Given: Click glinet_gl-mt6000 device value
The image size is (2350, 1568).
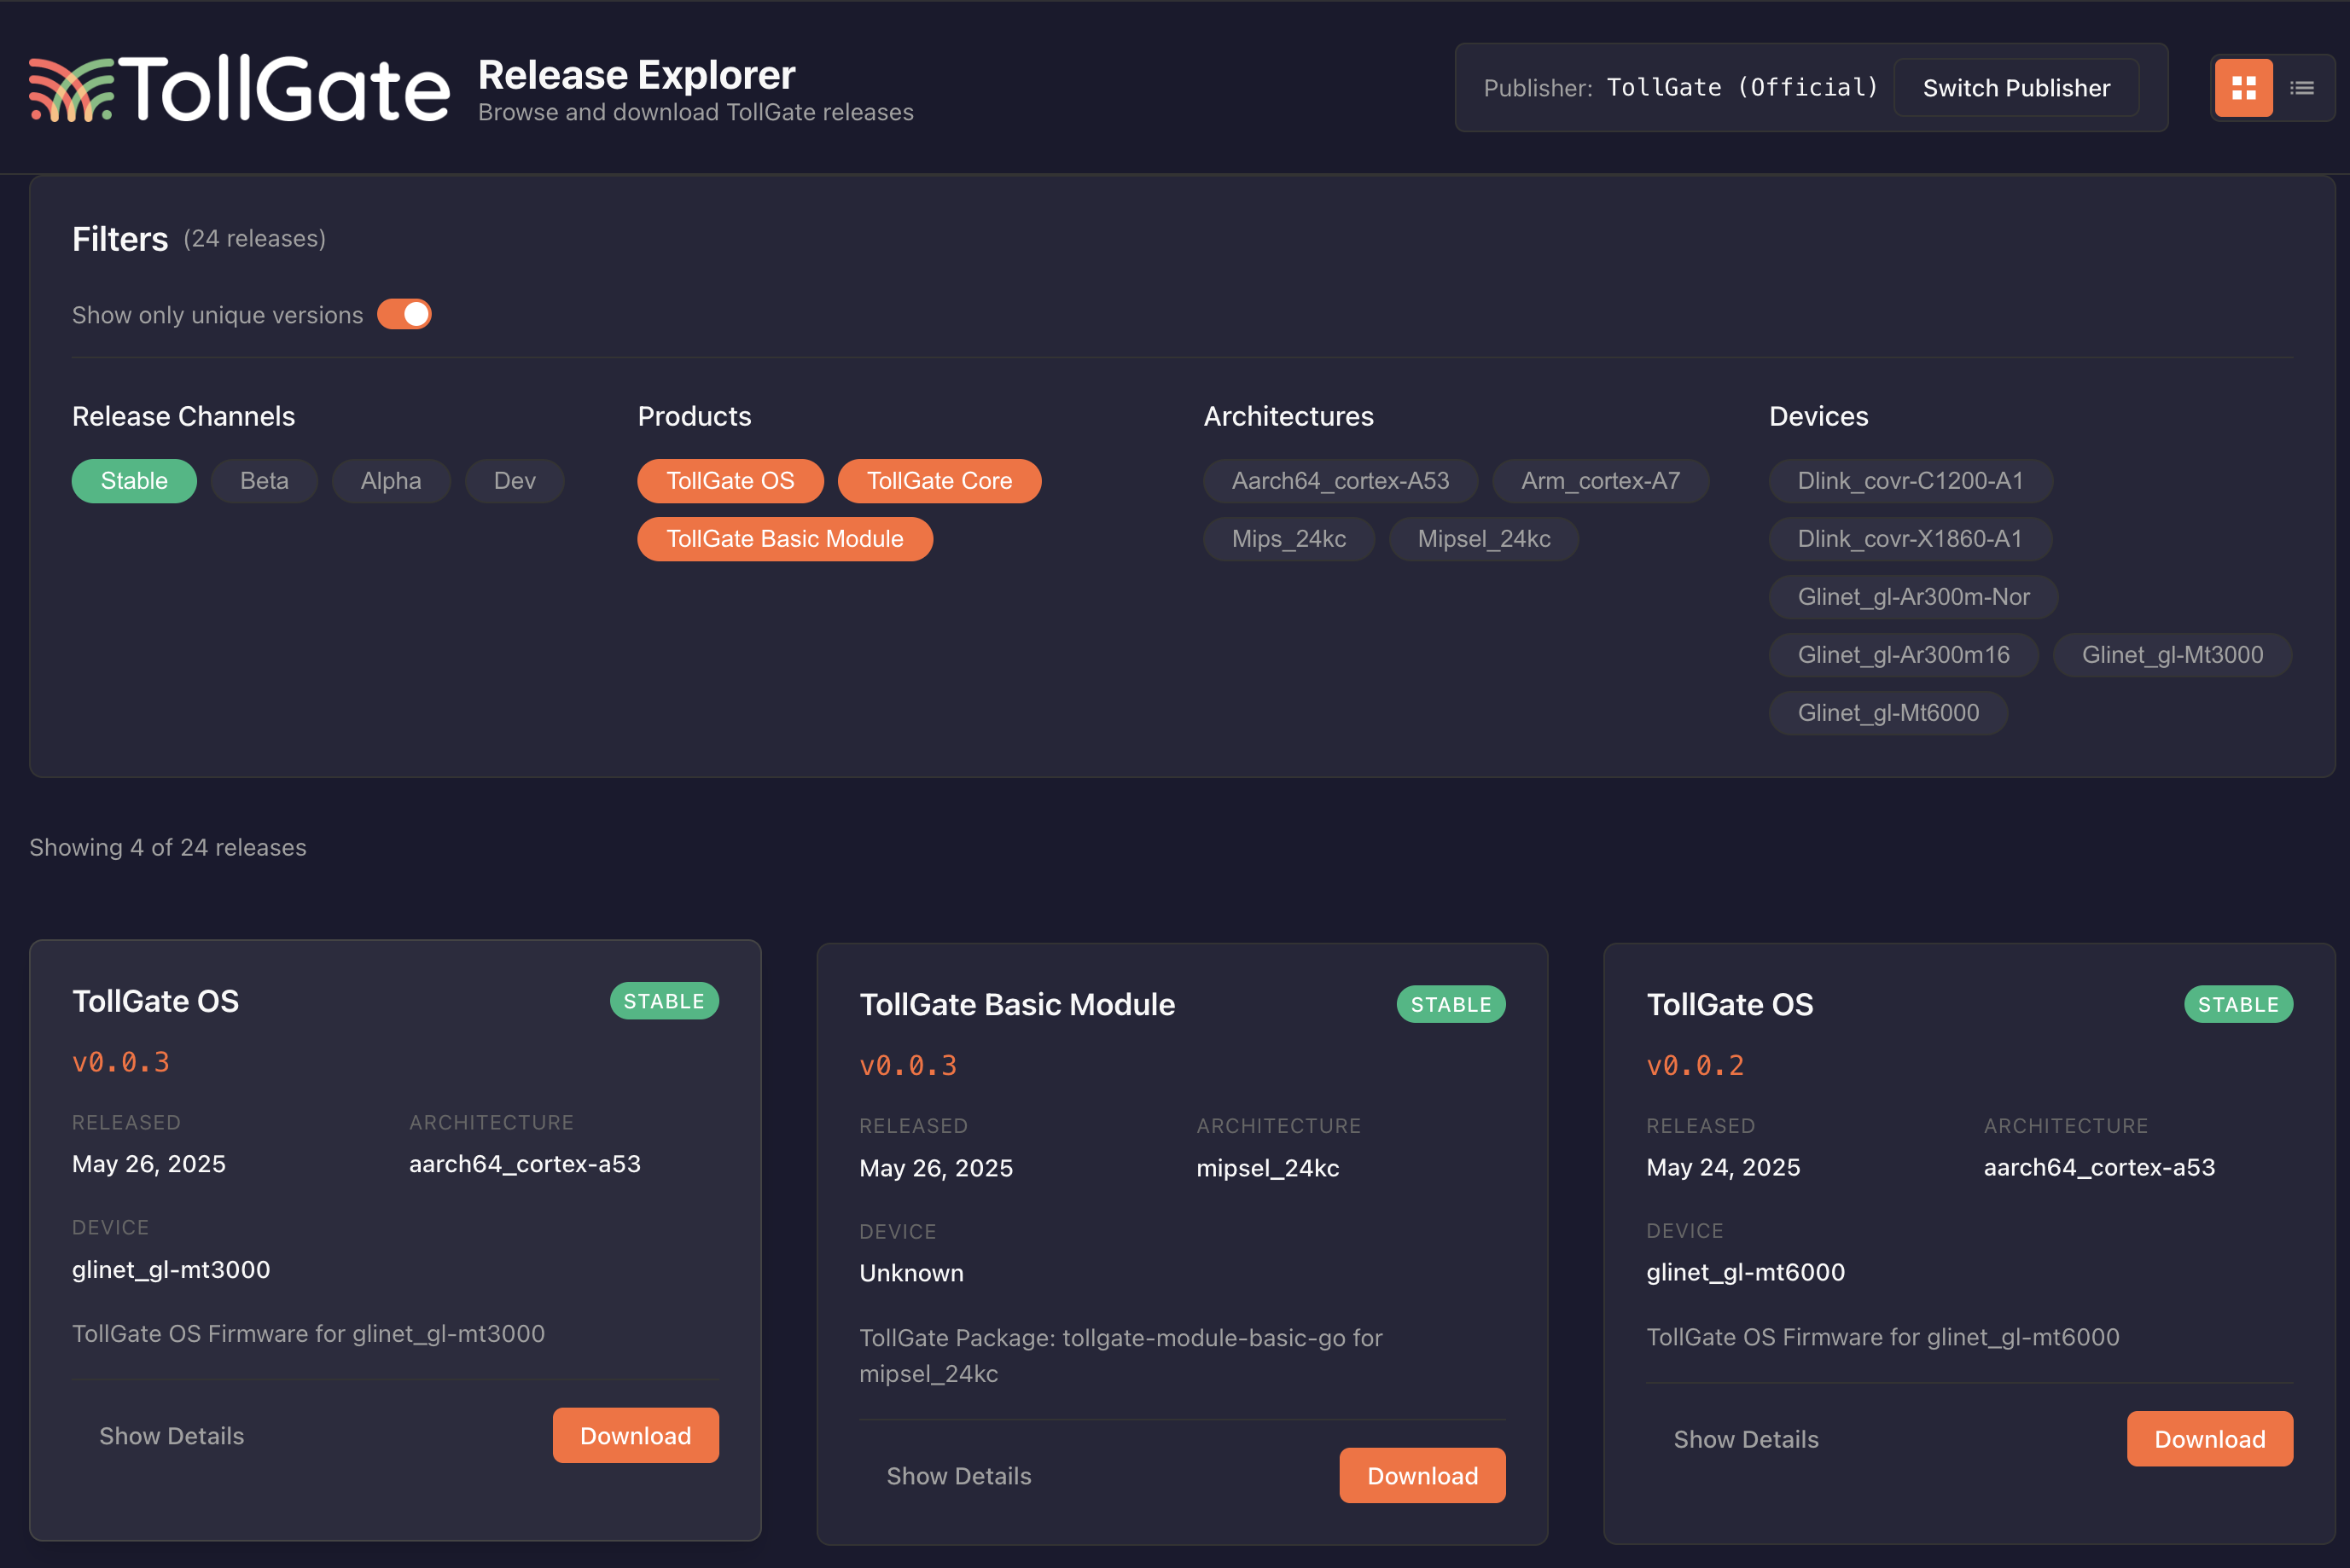Looking at the screenshot, I should pos(1746,1272).
